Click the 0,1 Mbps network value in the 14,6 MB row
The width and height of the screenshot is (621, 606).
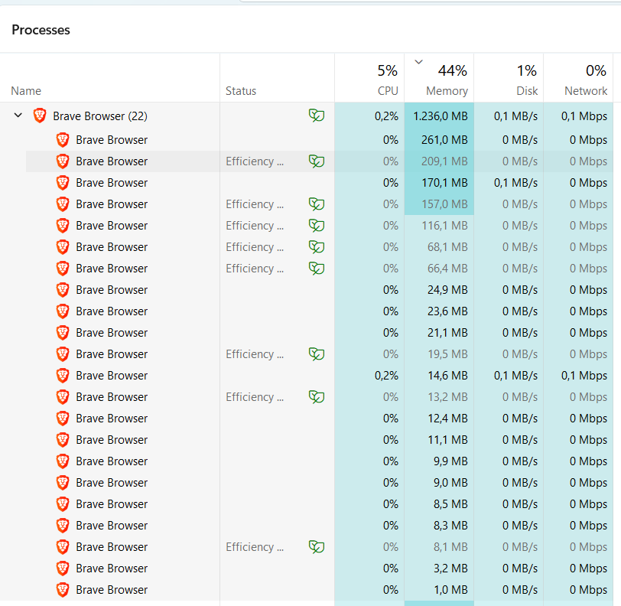(x=584, y=376)
